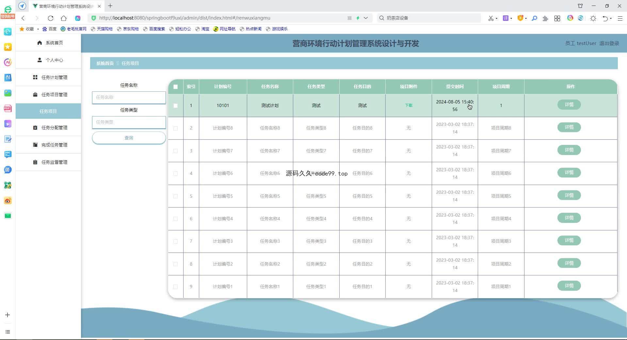Click the purple translate toolbar icon
The image size is (627, 340).
506,18
